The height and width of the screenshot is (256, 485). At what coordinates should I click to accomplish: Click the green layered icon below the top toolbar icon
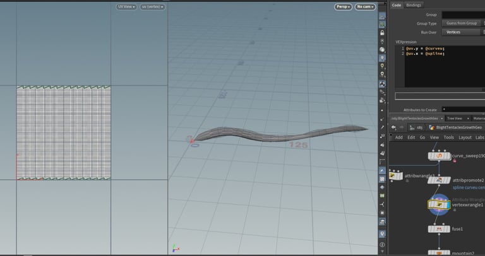click(x=382, y=25)
